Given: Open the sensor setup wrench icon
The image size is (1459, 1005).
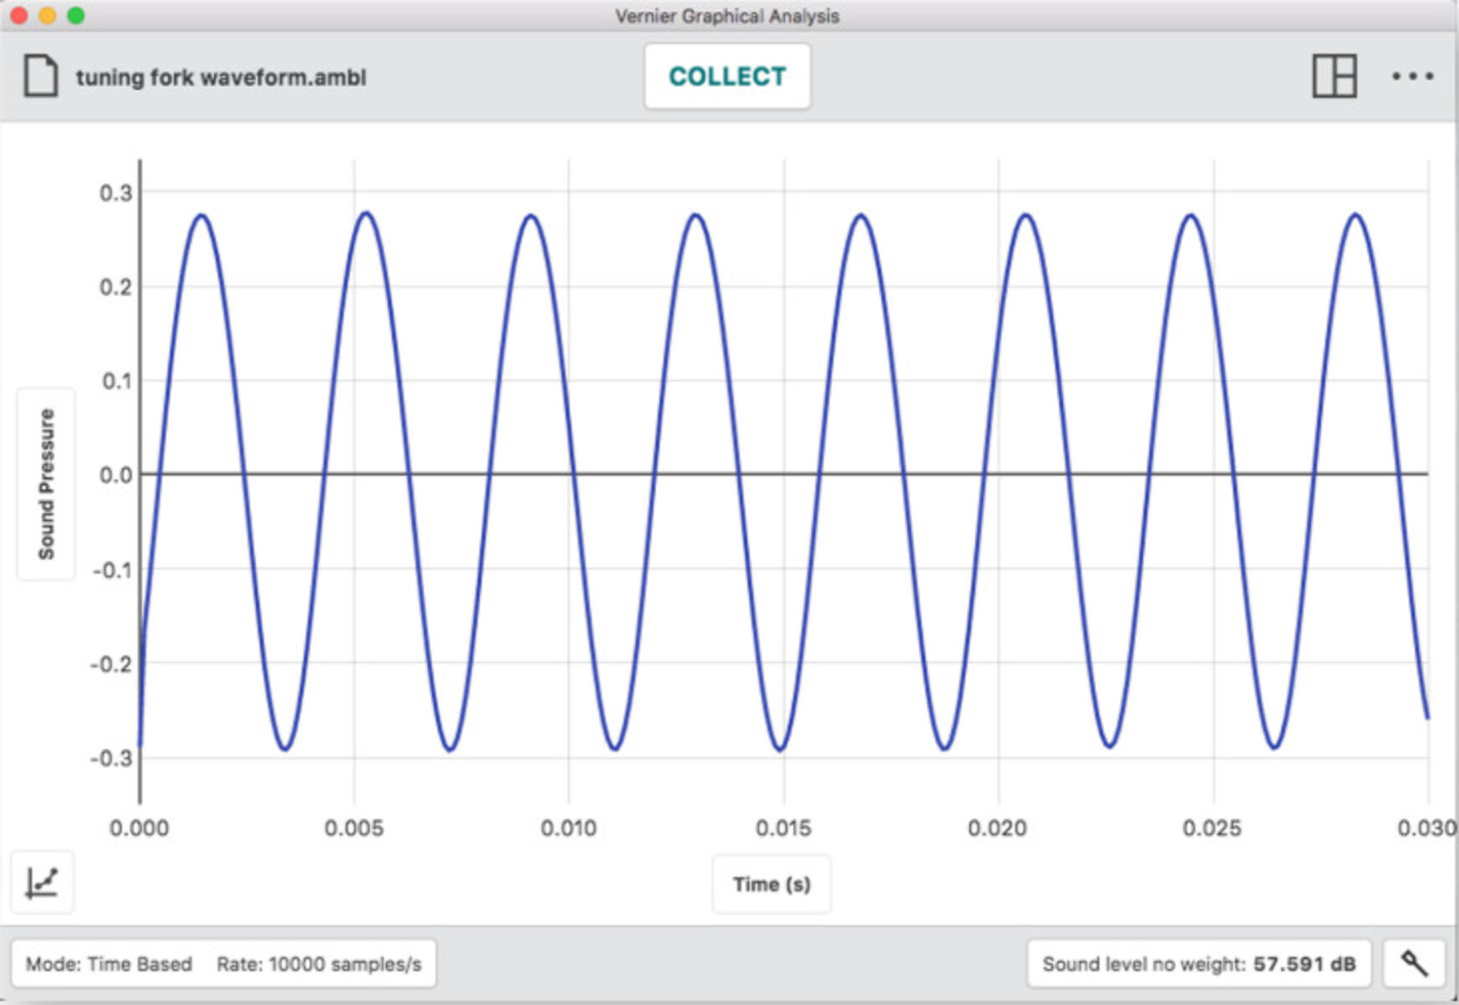Looking at the screenshot, I should pos(1414,964).
